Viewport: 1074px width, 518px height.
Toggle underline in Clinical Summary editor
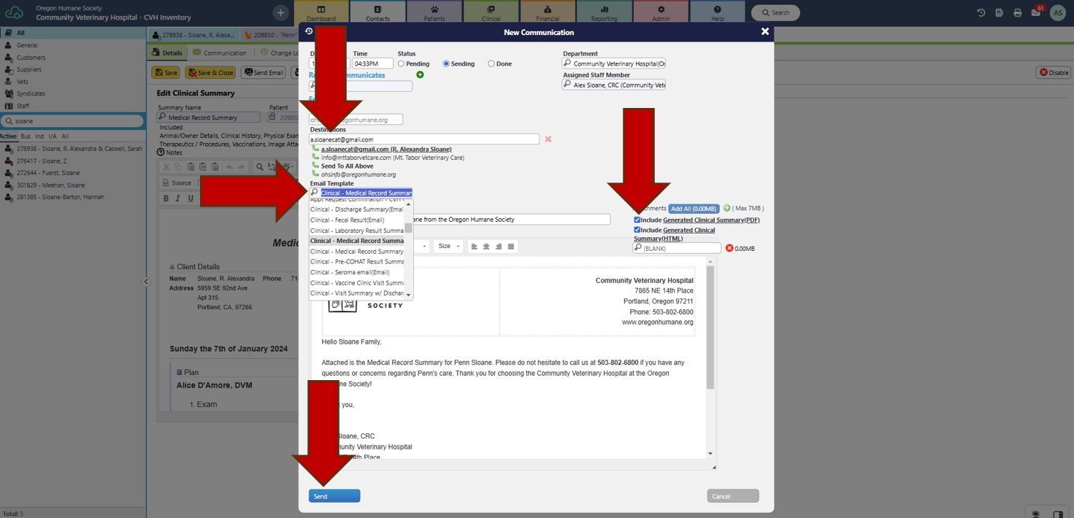tap(191, 198)
